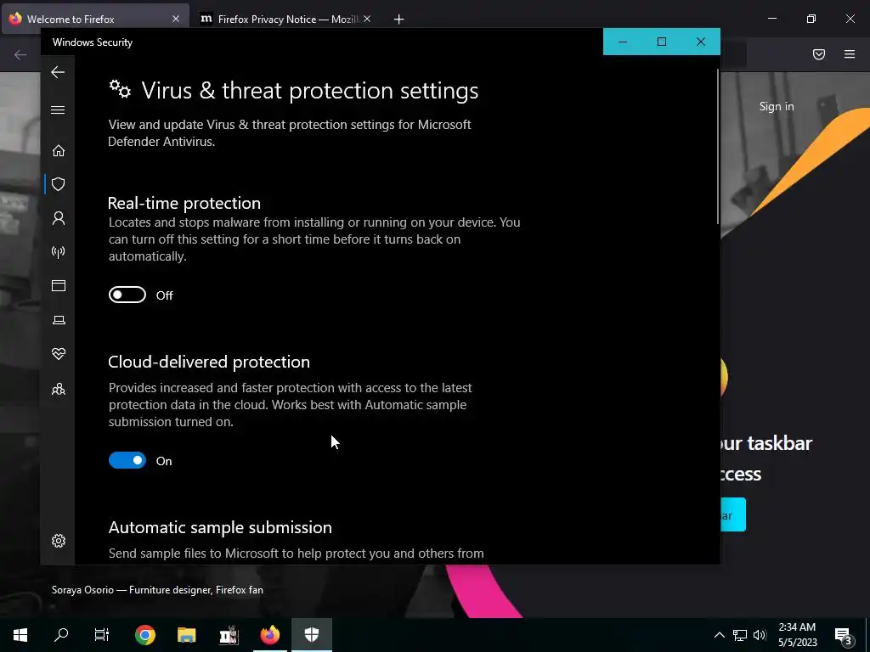This screenshot has width=870, height=652.
Task: Click the Windows Security taskbar icon
Action: pos(312,635)
